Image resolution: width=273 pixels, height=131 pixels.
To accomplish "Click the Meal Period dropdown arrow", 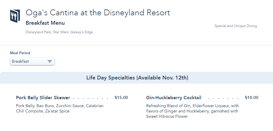I will [50, 62].
